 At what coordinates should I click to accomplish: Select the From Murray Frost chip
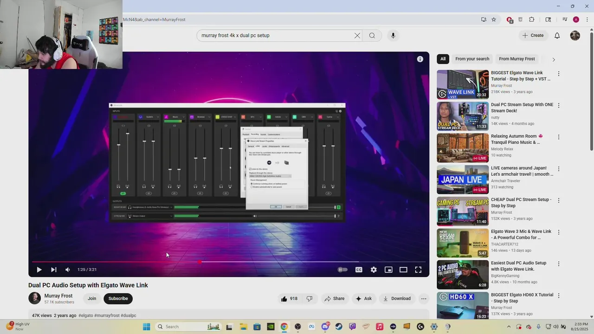tap(517, 59)
